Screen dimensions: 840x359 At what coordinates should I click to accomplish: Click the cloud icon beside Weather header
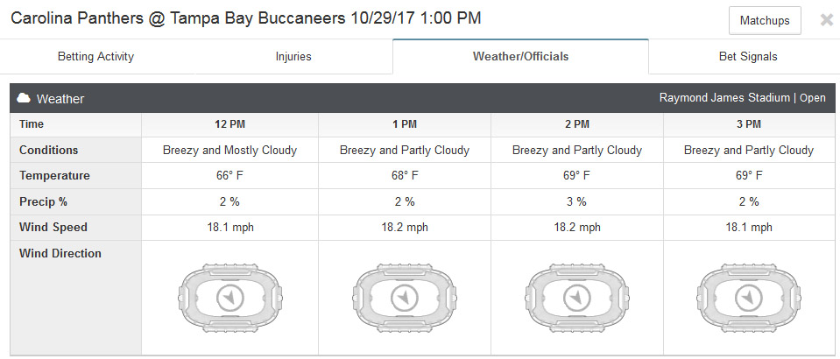coord(23,99)
